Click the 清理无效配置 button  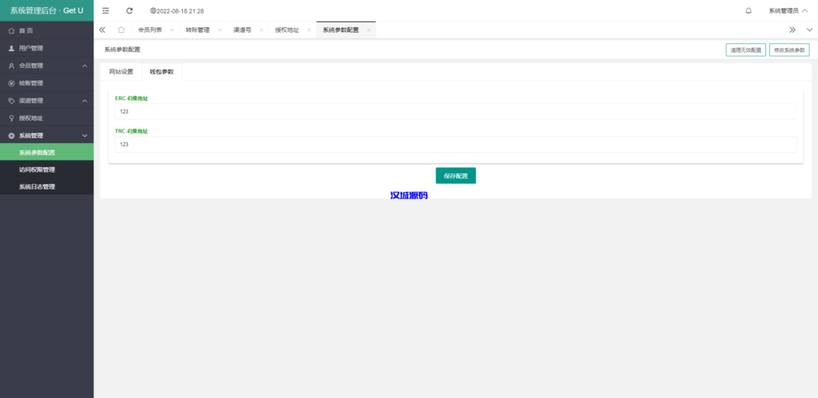pyautogui.click(x=745, y=50)
